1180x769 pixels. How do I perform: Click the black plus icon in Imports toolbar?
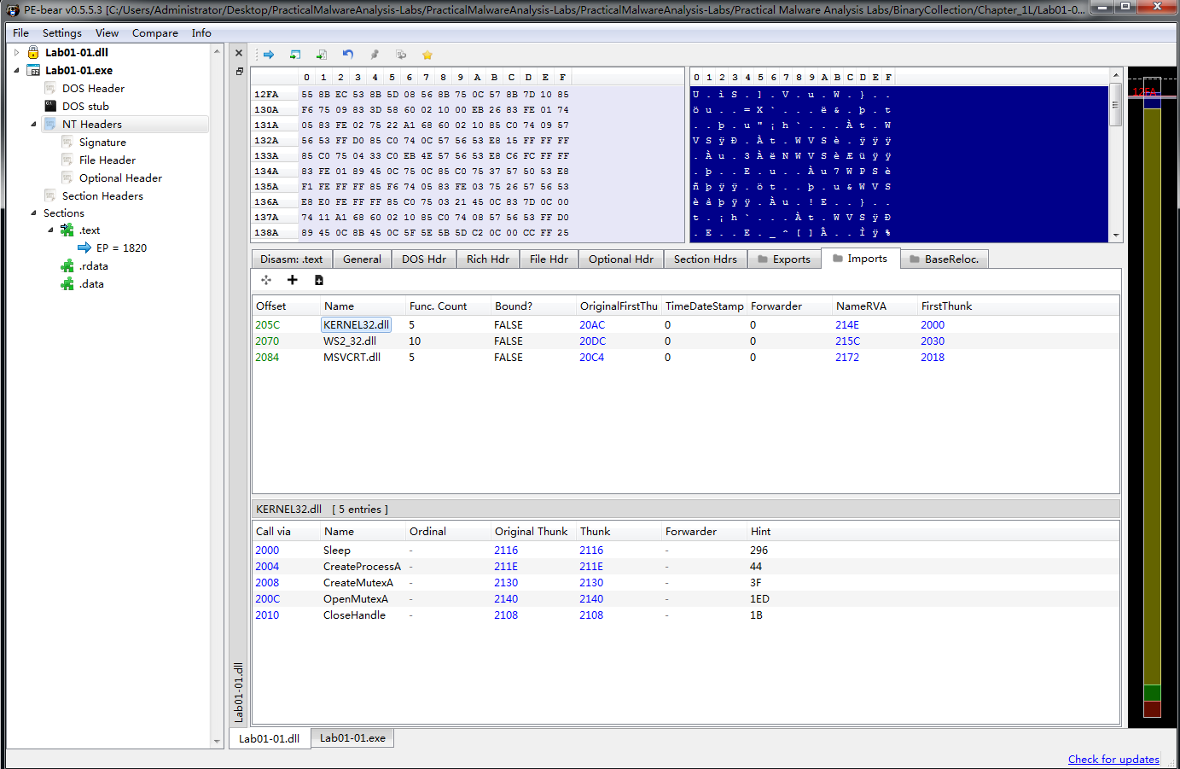point(292,280)
